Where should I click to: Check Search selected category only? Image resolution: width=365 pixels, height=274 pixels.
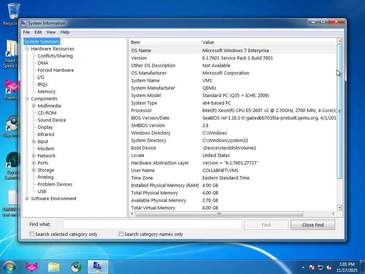32,234
